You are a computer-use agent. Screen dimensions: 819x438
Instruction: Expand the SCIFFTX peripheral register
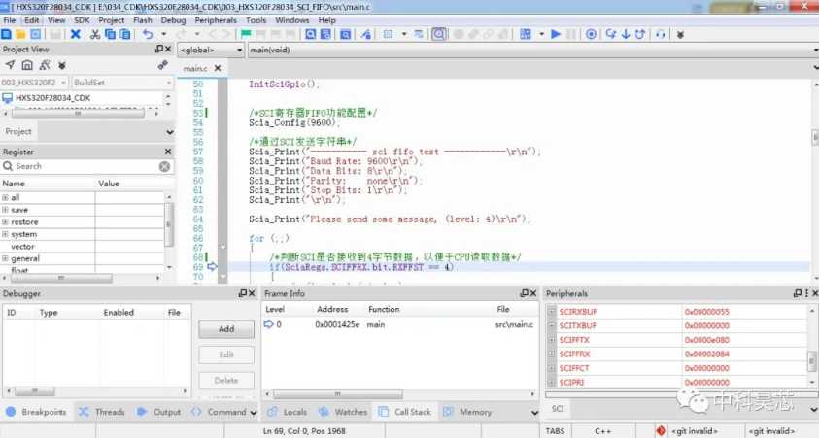[552, 340]
